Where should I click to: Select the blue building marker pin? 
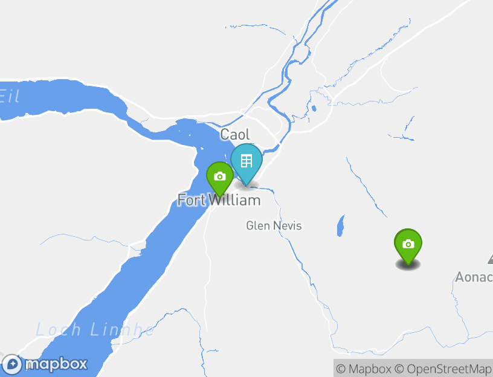[x=246, y=164]
